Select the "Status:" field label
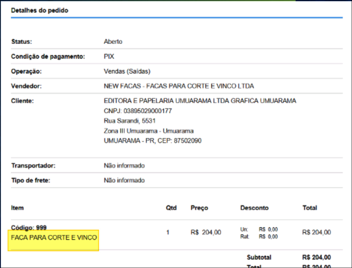This screenshot has height=268, width=352. 21,42
